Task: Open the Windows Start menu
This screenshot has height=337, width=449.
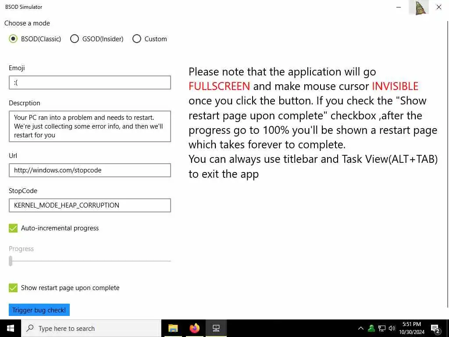Action: coord(11,328)
